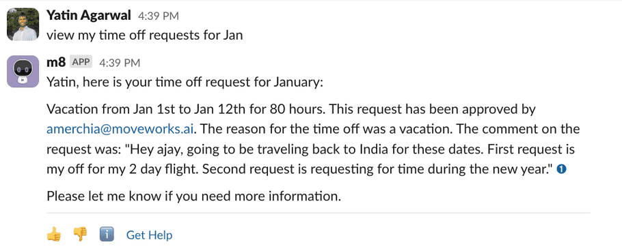Click the thumbs down feedback icon
The height and width of the screenshot is (251, 622).
coord(80,235)
